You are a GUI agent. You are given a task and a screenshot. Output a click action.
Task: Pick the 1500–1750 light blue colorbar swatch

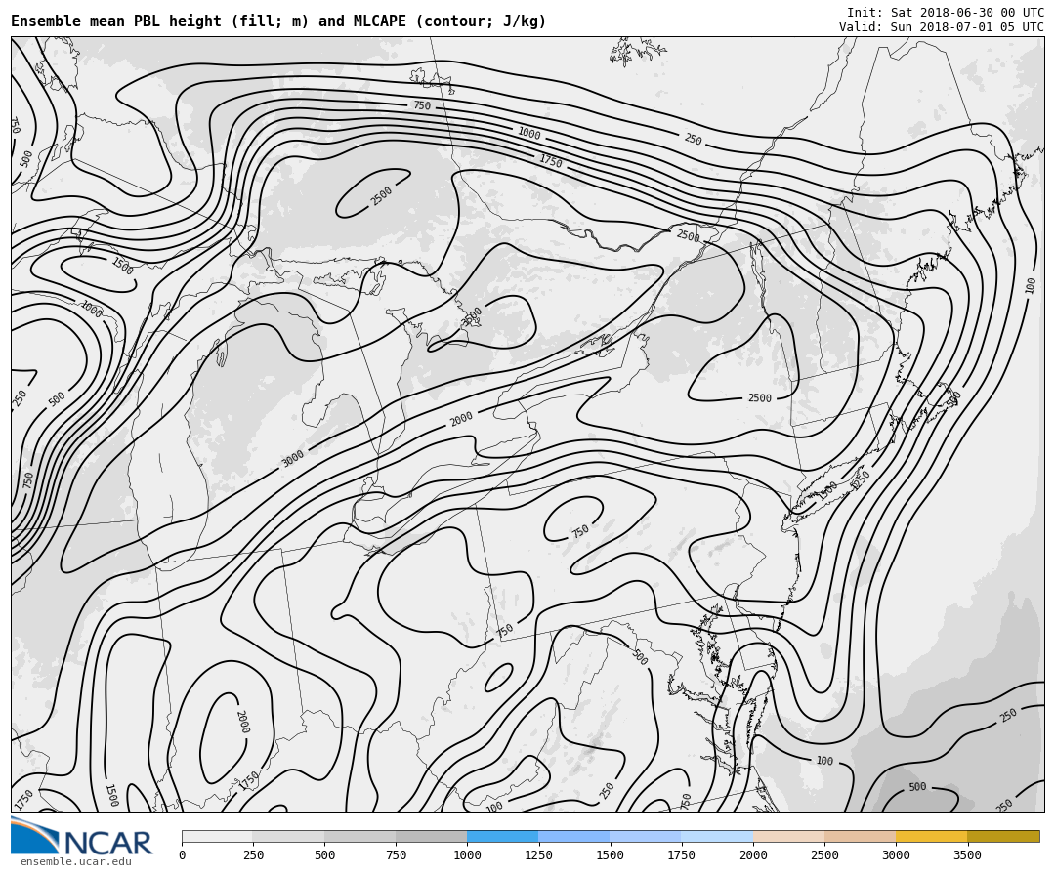click(646, 836)
